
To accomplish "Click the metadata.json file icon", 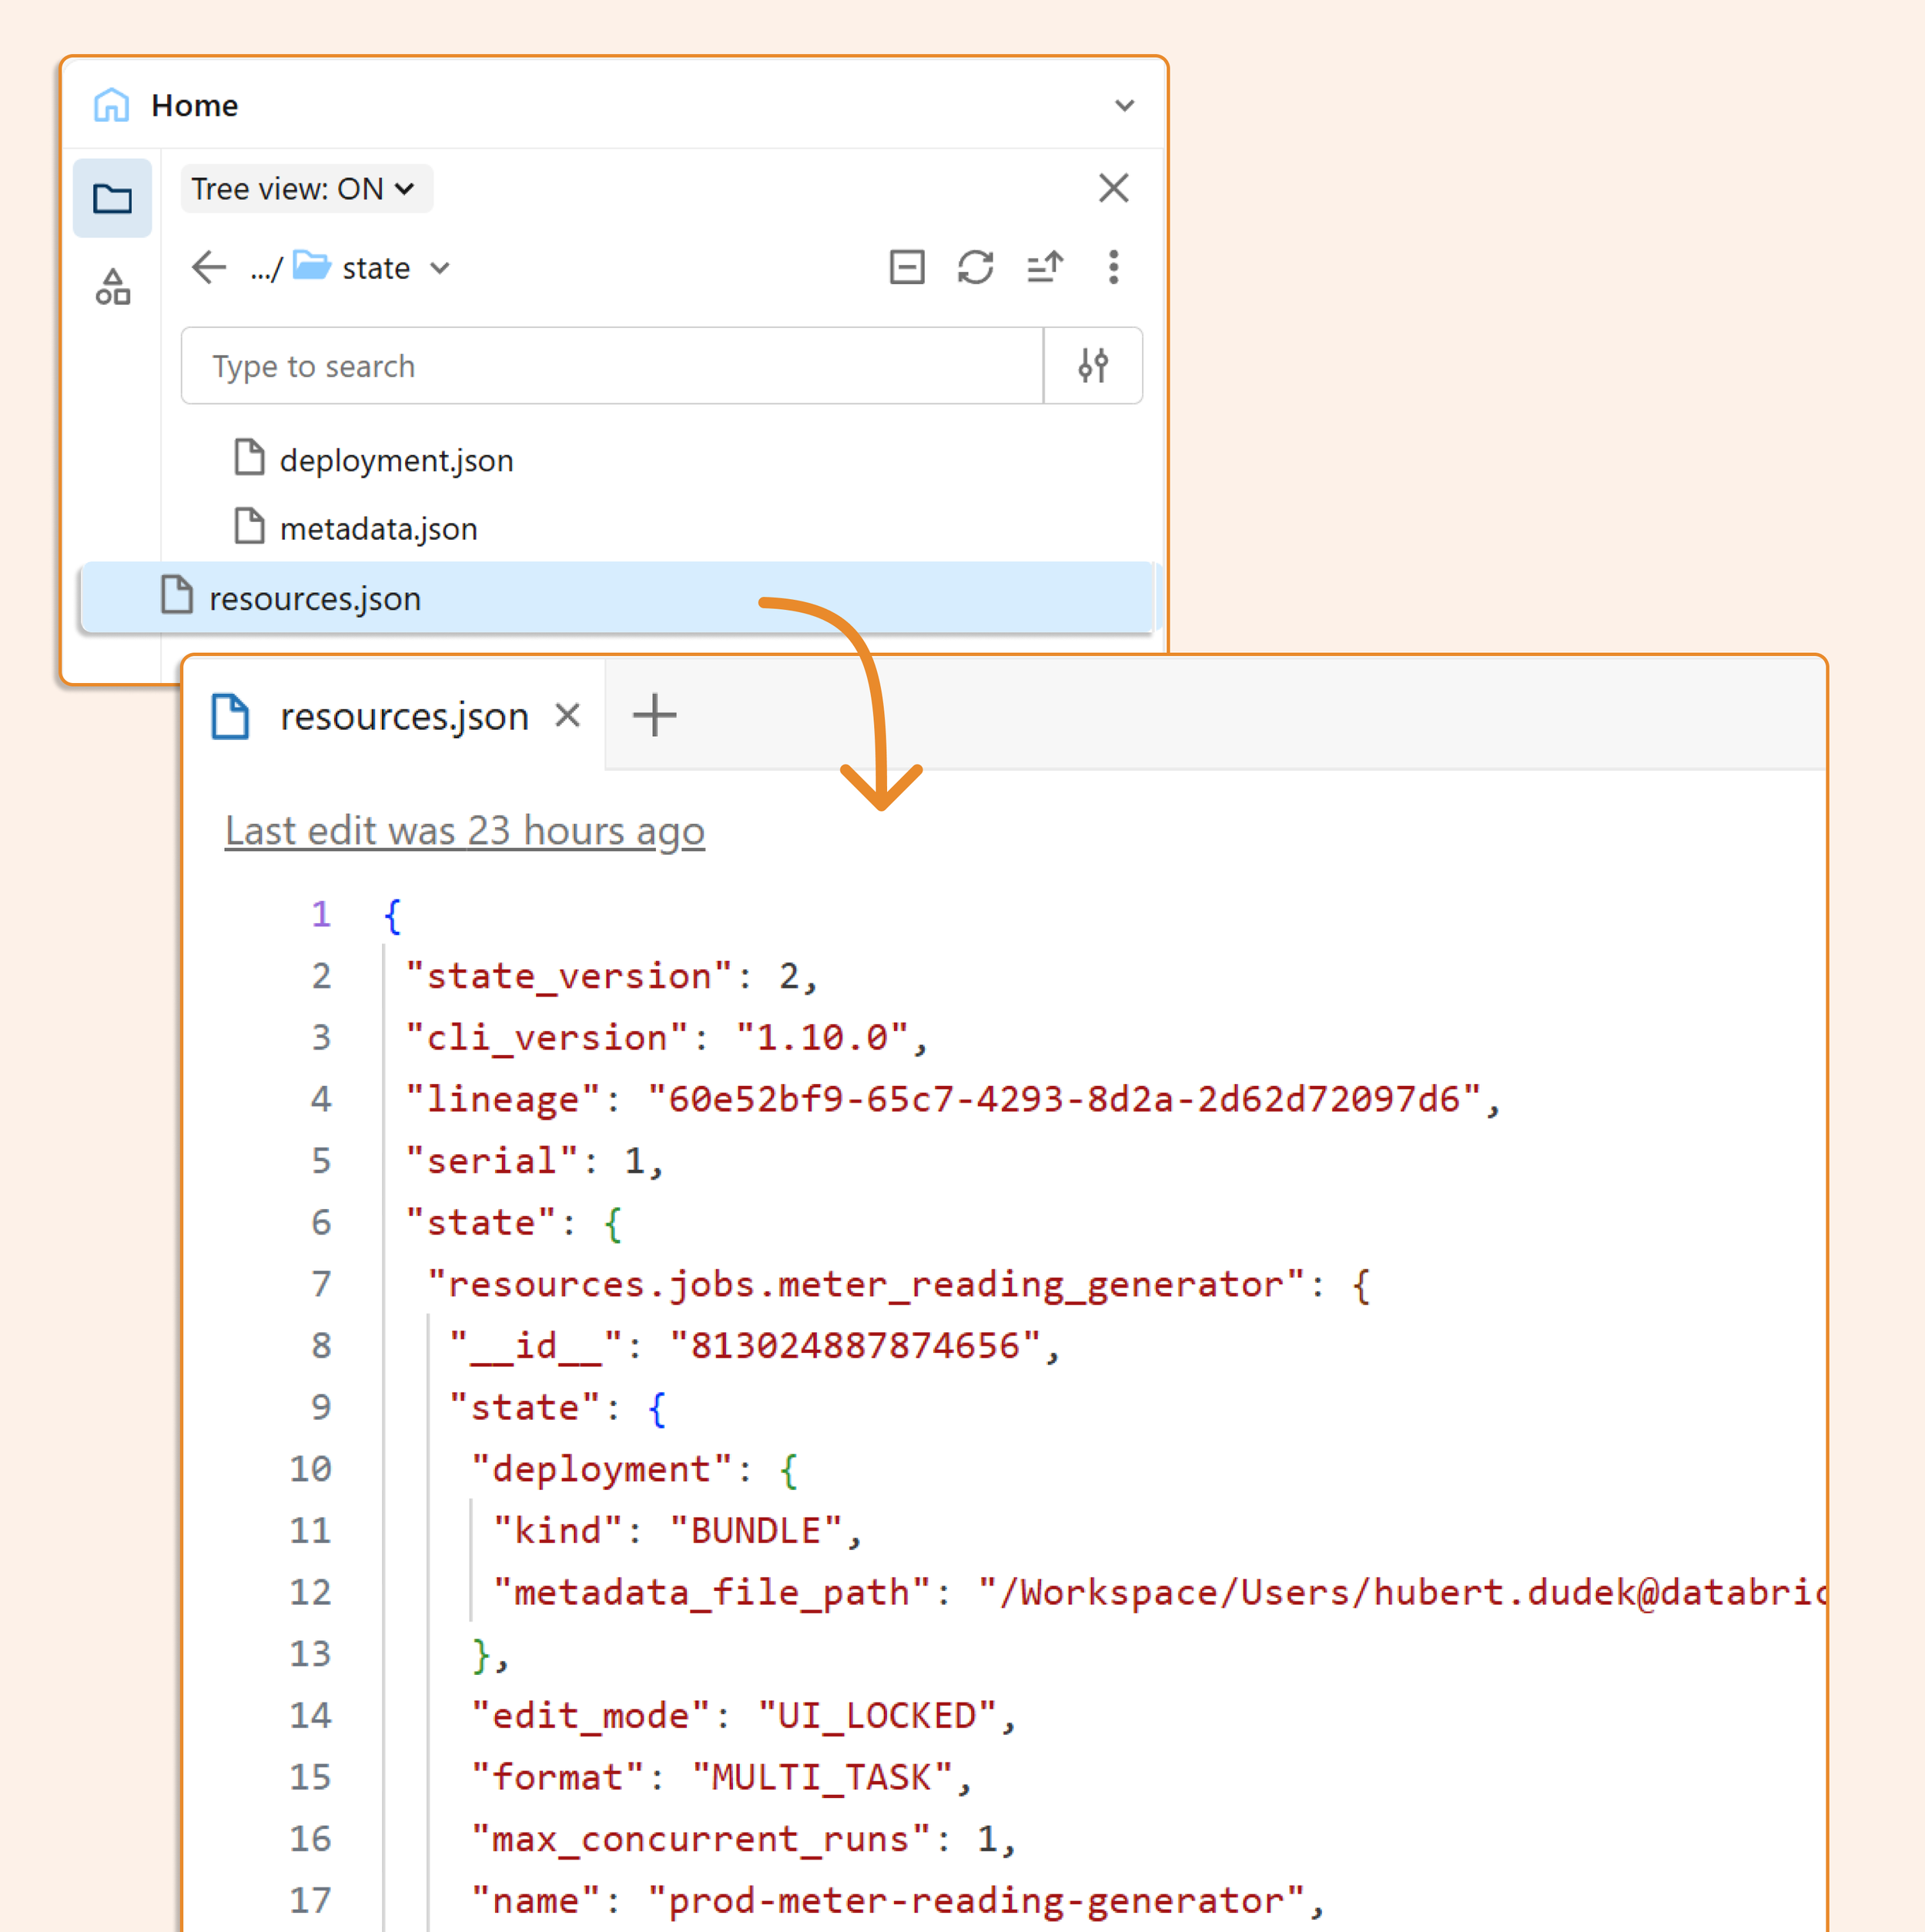I will tap(249, 525).
